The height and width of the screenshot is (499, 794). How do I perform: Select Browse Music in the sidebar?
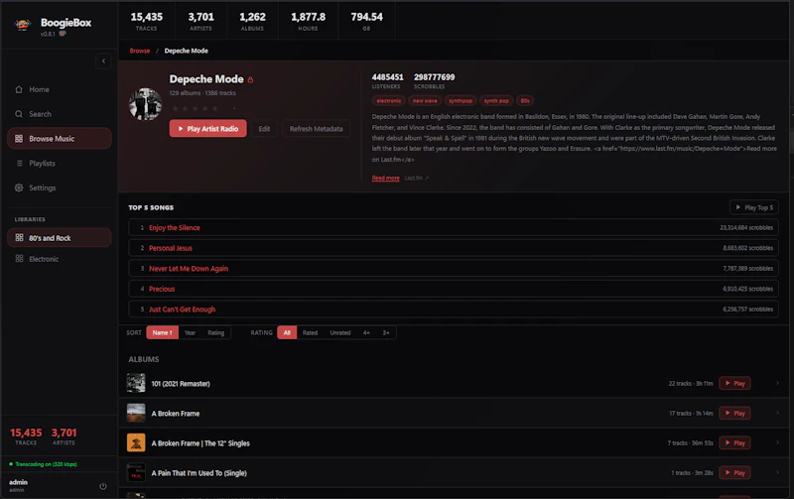coord(60,138)
